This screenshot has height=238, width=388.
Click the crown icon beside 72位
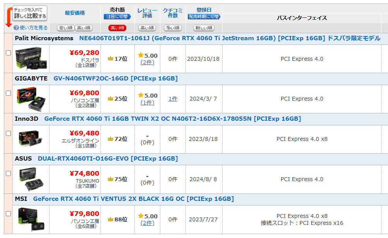coord(111,139)
